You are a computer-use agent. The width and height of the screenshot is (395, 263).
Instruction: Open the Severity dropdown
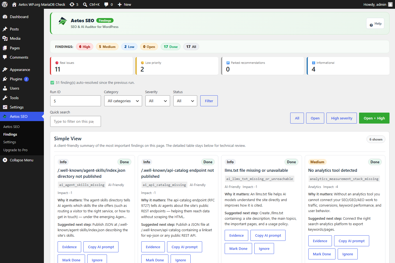(158, 101)
